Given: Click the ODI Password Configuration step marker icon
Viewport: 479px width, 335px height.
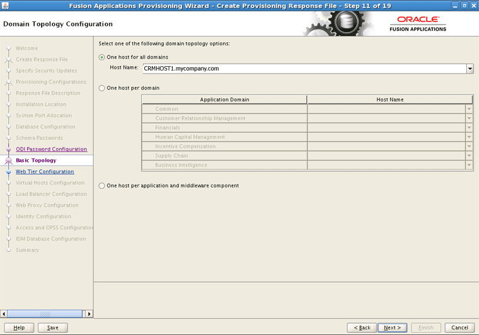Looking at the screenshot, I should [x=9, y=149].
